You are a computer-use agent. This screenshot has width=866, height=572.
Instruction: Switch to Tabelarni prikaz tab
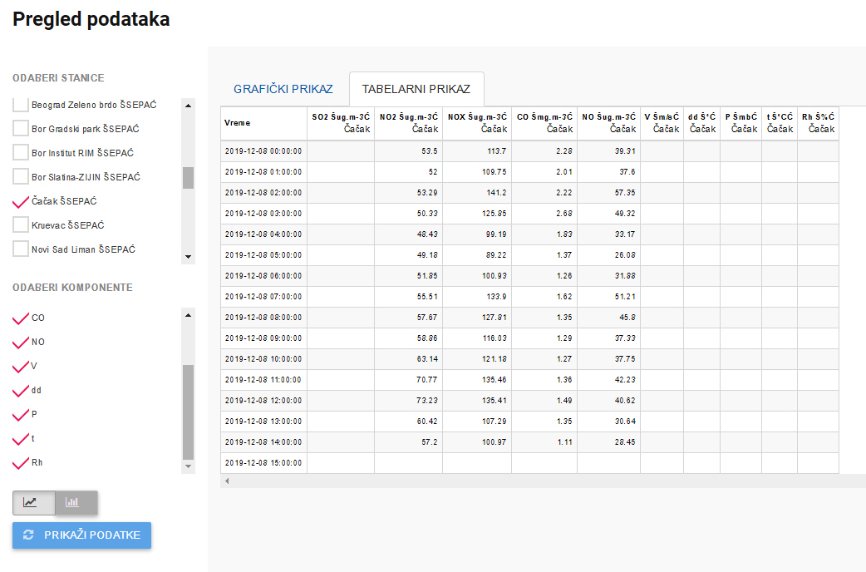tap(416, 89)
